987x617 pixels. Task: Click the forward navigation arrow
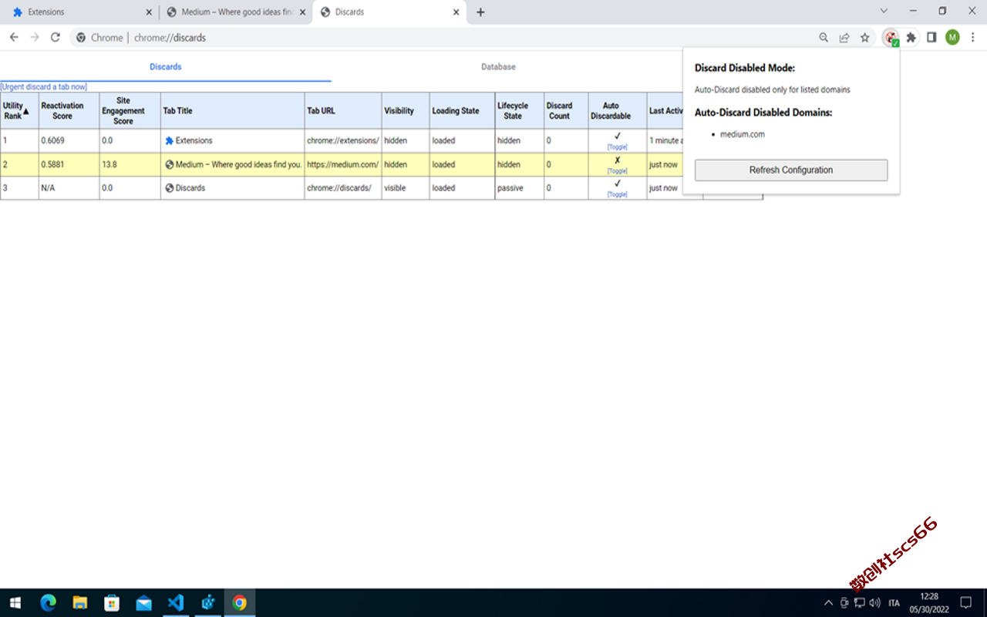[x=35, y=37]
